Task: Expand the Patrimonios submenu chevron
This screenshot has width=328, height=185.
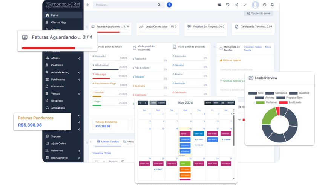Action: pyautogui.click(x=79, y=80)
